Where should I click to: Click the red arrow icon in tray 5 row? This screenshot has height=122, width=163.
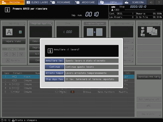[x=73, y=92]
